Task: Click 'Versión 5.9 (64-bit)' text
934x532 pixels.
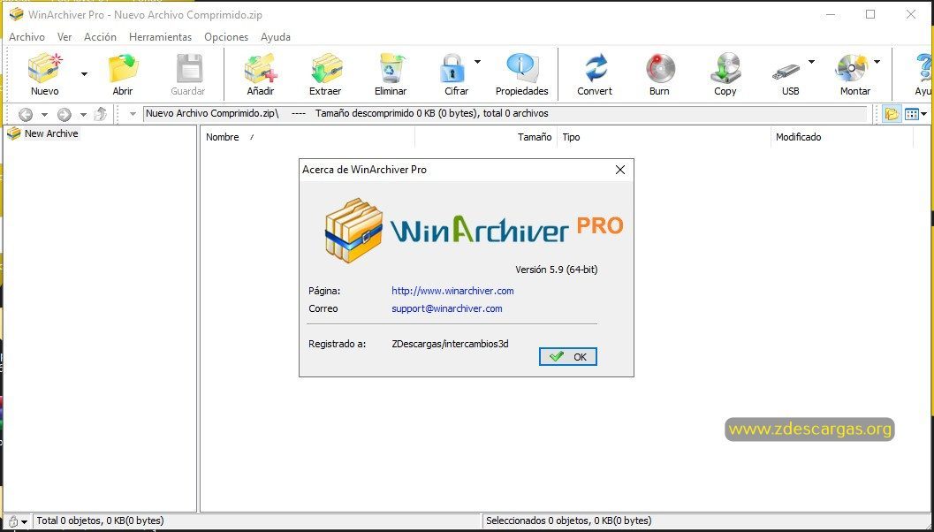Action: 557,270
